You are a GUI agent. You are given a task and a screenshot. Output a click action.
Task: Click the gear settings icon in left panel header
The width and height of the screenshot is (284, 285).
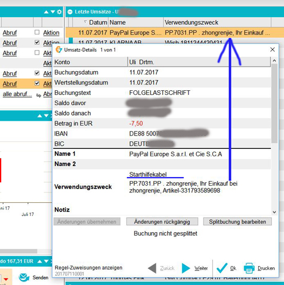click(x=60, y=12)
